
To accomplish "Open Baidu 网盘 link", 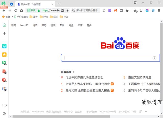I will 71,25.
